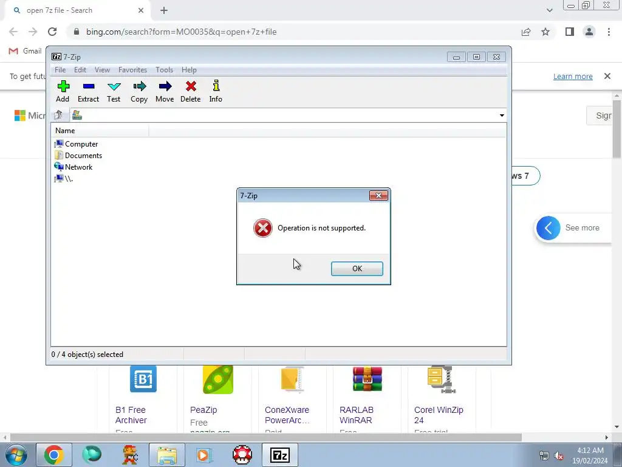This screenshot has height=467, width=622.
Task: Open the media player taskbar icon
Action: pyautogui.click(x=204, y=455)
